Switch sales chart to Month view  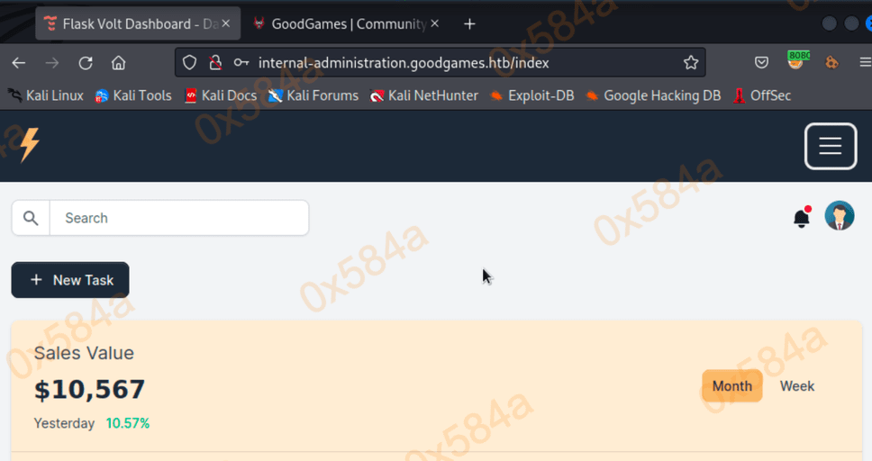[731, 386]
